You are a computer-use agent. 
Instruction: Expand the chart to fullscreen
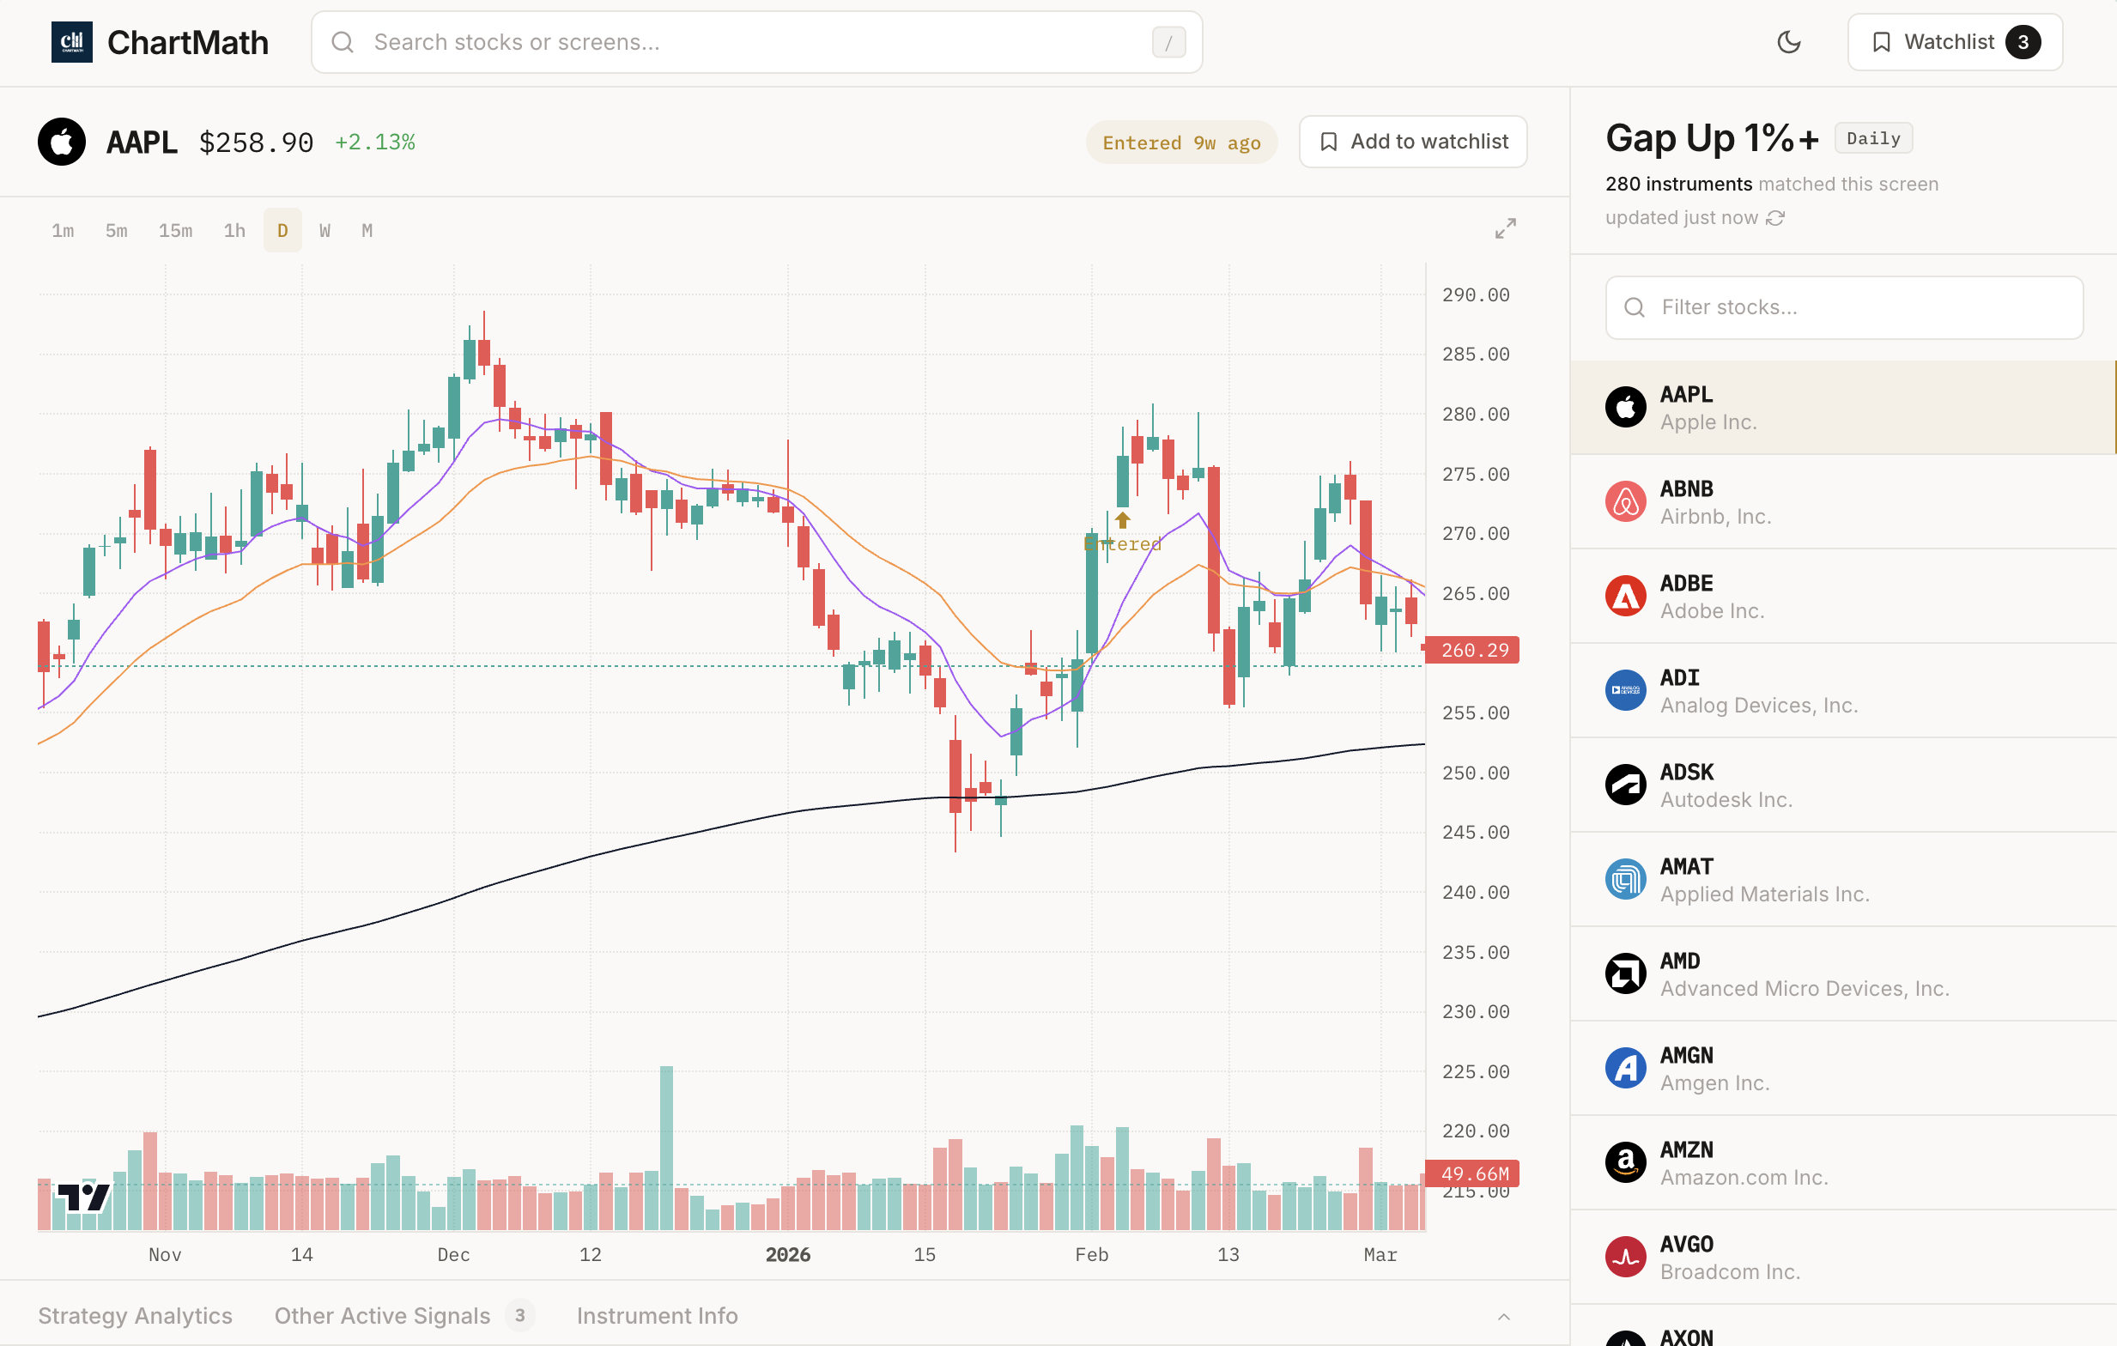point(1504,228)
